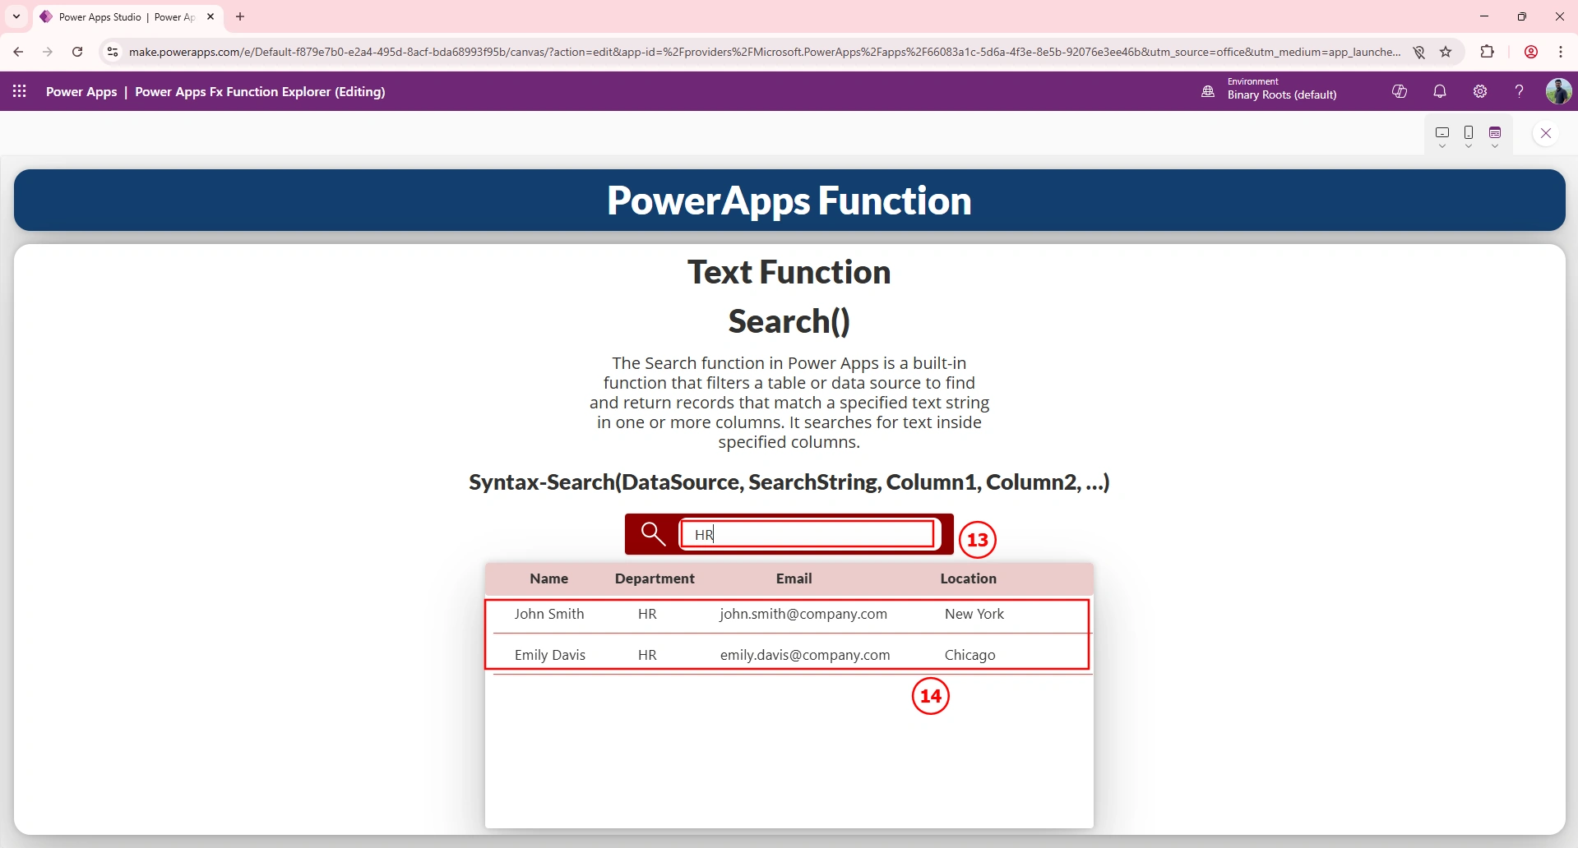Click the search text box containing HR
Screen dimensions: 1578x848
[808, 534]
